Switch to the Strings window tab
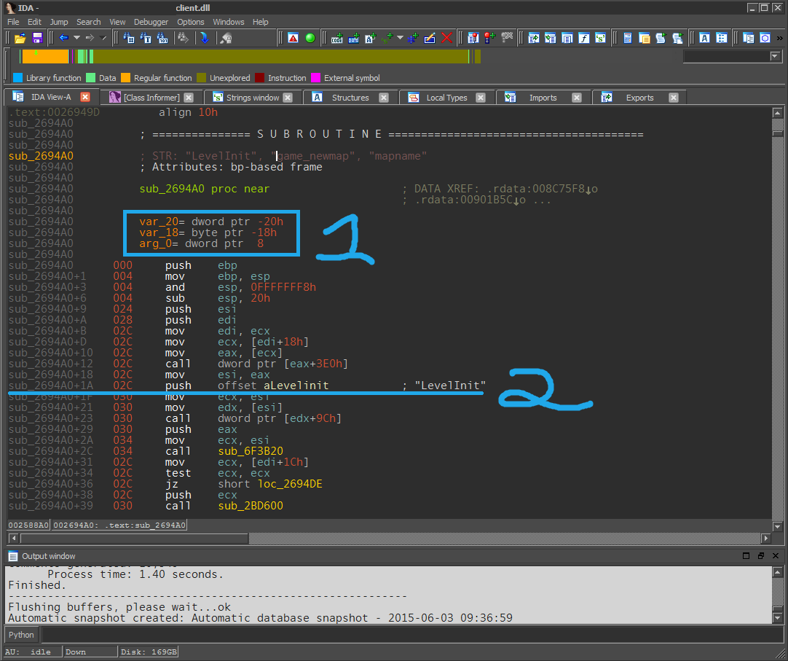The height and width of the screenshot is (661, 788). (252, 98)
